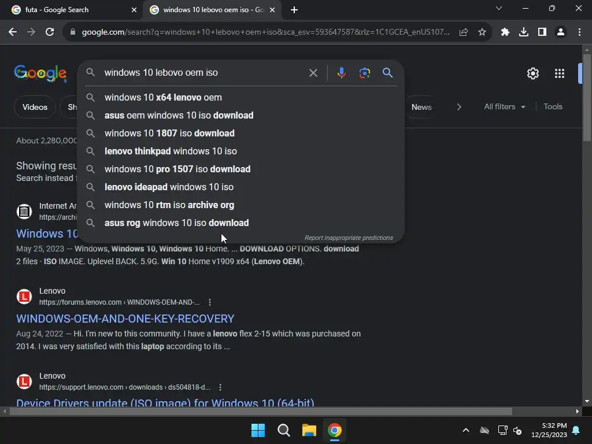
Task: Open Google quick settings gear
Action: [532, 73]
